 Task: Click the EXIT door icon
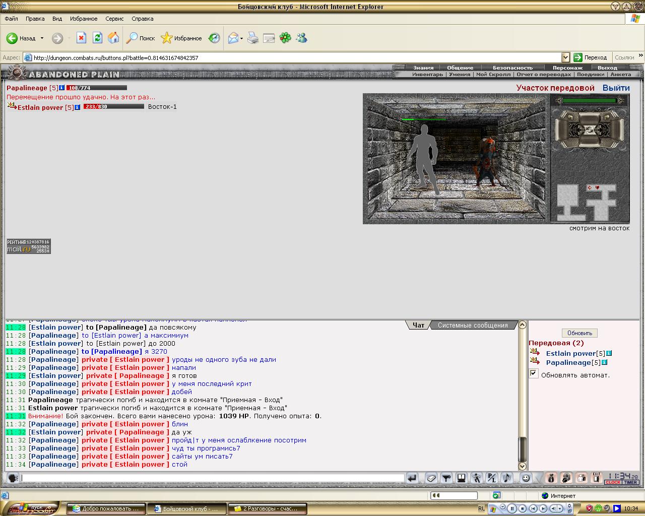(597, 478)
